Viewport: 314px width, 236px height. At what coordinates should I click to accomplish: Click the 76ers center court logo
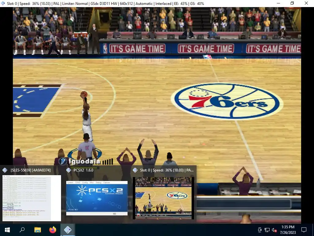coord(227,101)
